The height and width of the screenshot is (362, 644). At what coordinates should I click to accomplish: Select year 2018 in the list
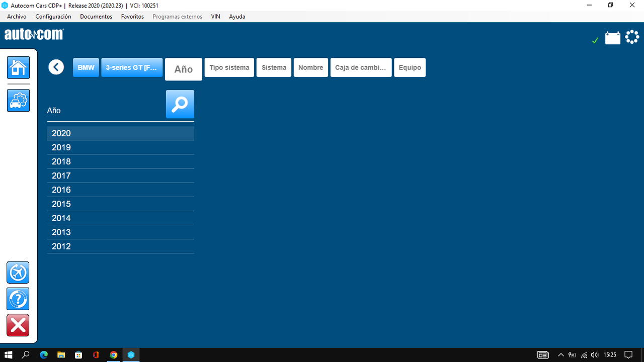coord(121,161)
